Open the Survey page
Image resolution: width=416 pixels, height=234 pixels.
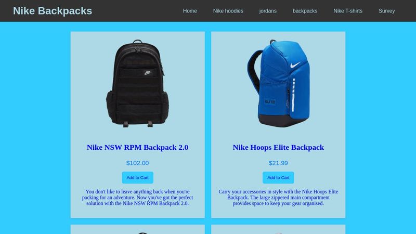[386, 11]
